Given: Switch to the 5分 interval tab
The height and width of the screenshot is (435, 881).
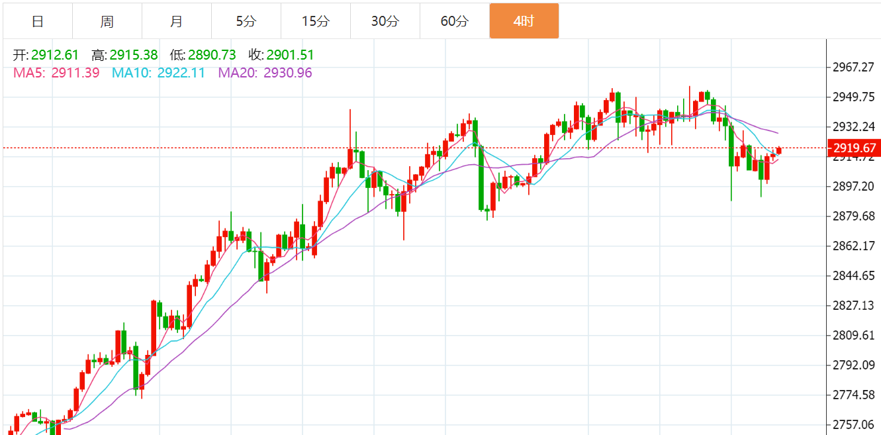Looking at the screenshot, I should tap(246, 21).
